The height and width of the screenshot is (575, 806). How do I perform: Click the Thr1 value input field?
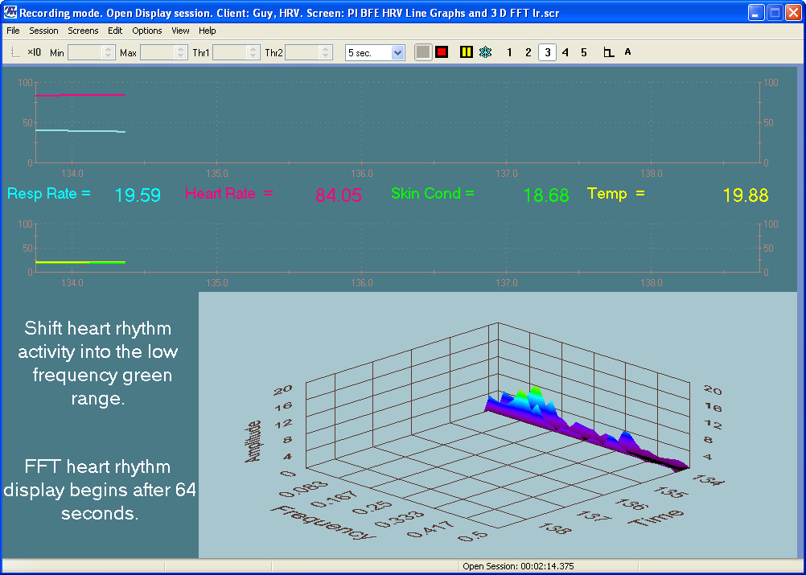(229, 52)
